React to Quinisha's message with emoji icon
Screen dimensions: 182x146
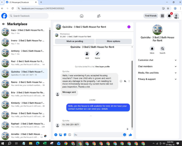[x=121, y=81]
